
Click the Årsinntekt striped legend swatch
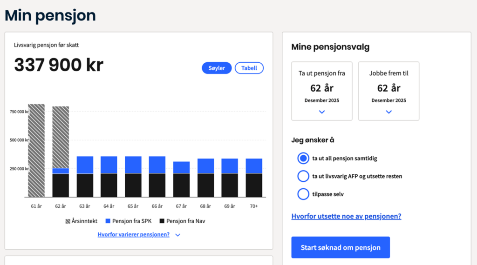click(x=68, y=221)
